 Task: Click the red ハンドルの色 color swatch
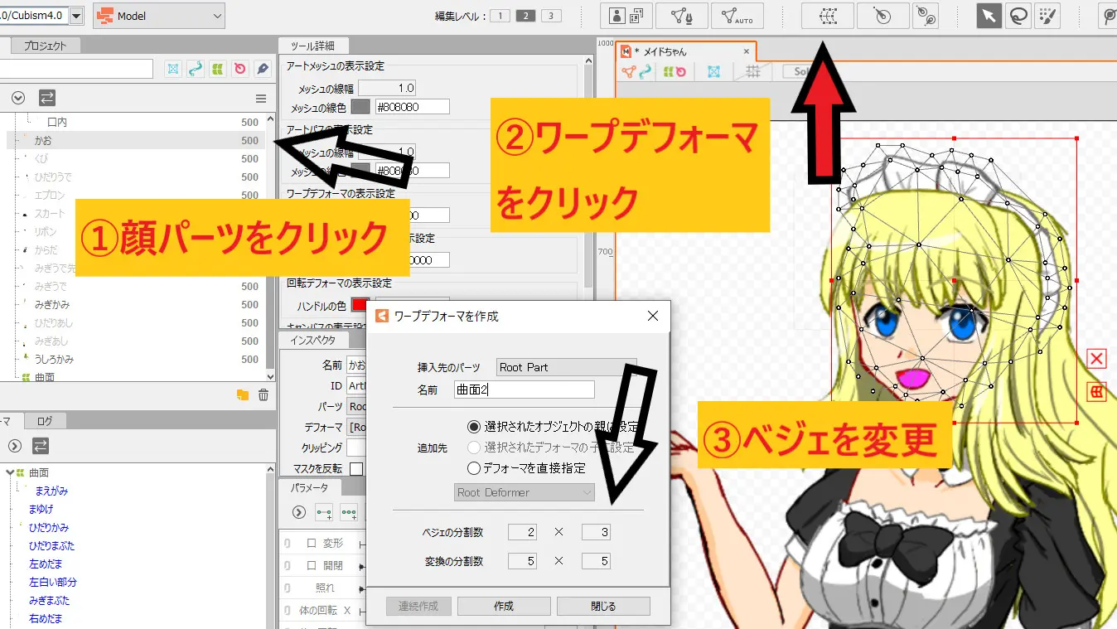360,304
